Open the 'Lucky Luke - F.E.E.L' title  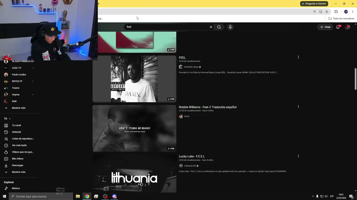pyautogui.click(x=192, y=156)
